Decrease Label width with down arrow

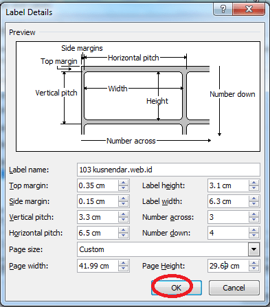click(x=254, y=204)
